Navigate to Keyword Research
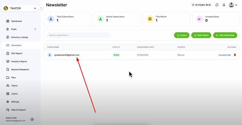 pos(20,70)
